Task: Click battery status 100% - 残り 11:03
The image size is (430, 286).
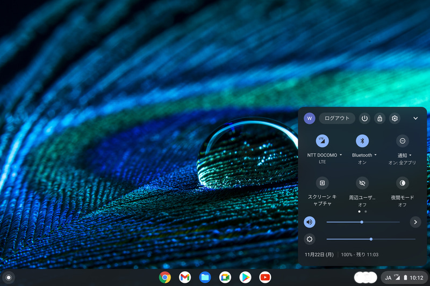Action: pos(360,254)
